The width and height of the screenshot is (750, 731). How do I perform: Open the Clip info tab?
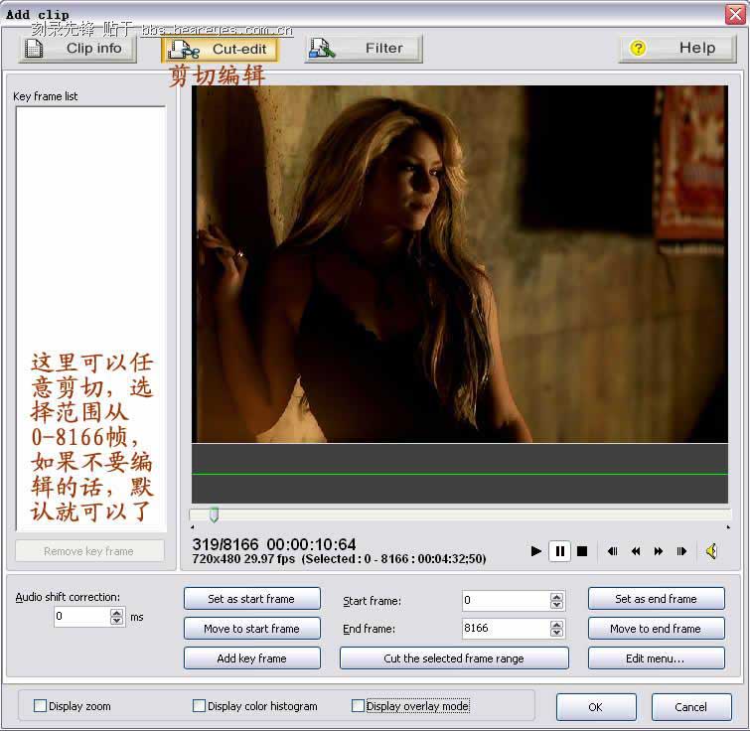[x=77, y=49]
